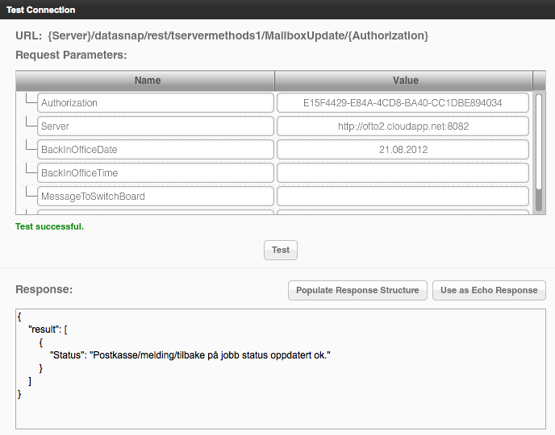Click the Server parameter name field
Screen dimensions: 555x435
(x=155, y=126)
